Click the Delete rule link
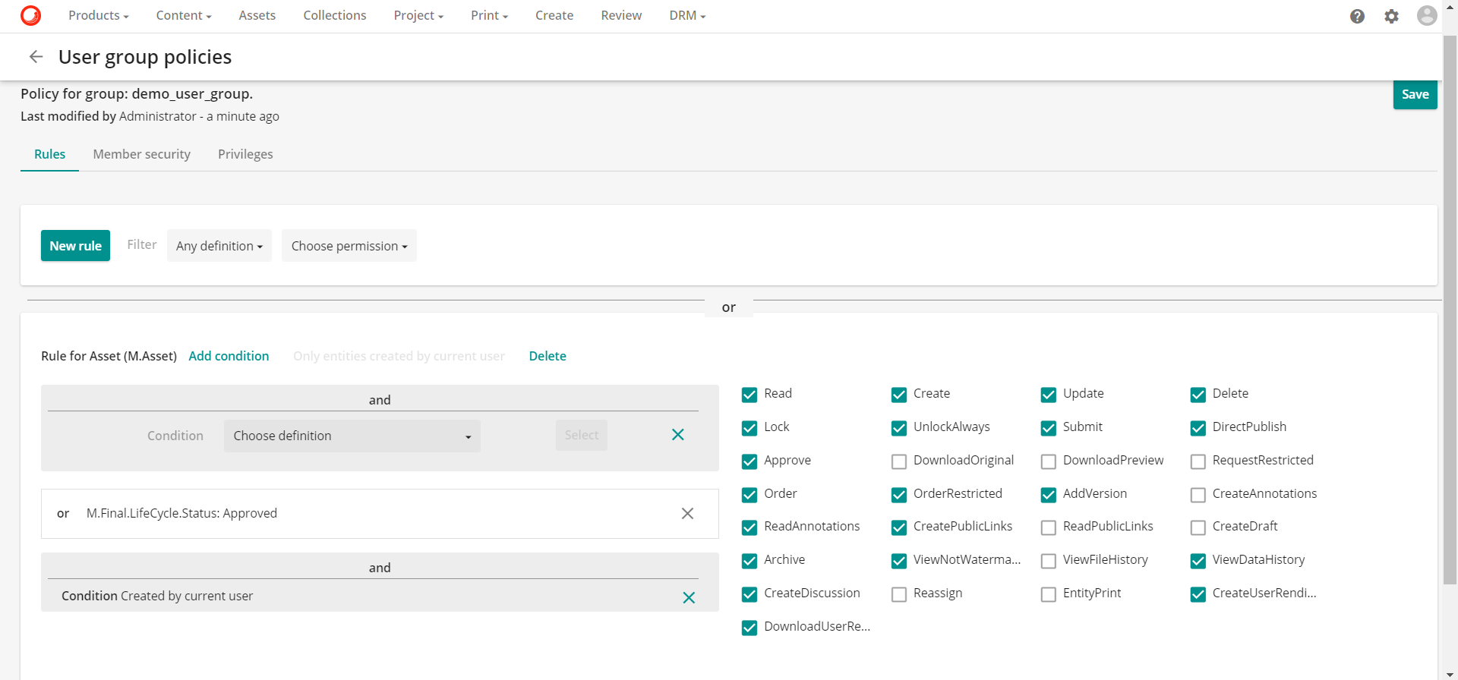The height and width of the screenshot is (680, 1458). pyautogui.click(x=548, y=356)
